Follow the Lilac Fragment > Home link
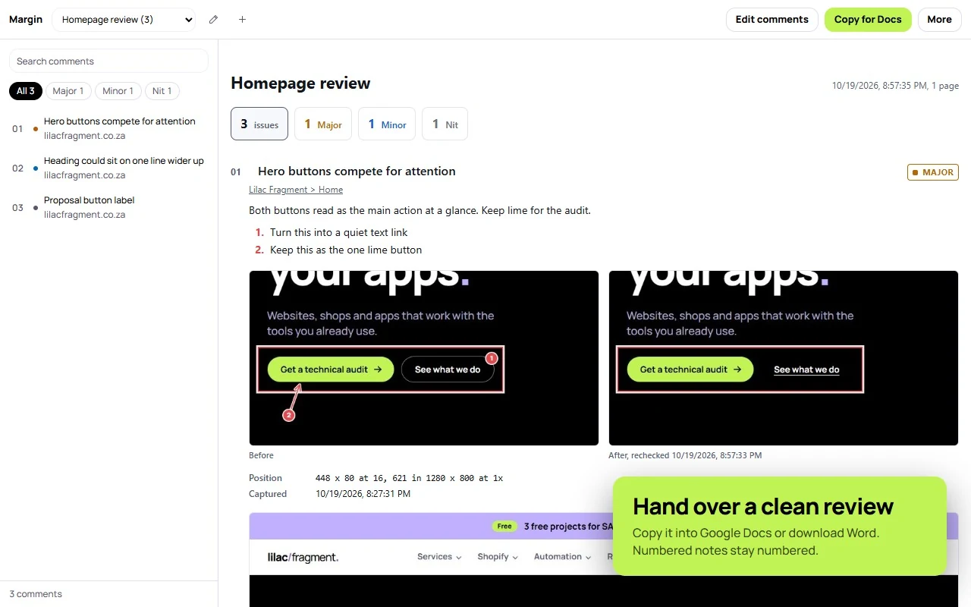Image resolution: width=971 pixels, height=607 pixels. (x=296, y=190)
